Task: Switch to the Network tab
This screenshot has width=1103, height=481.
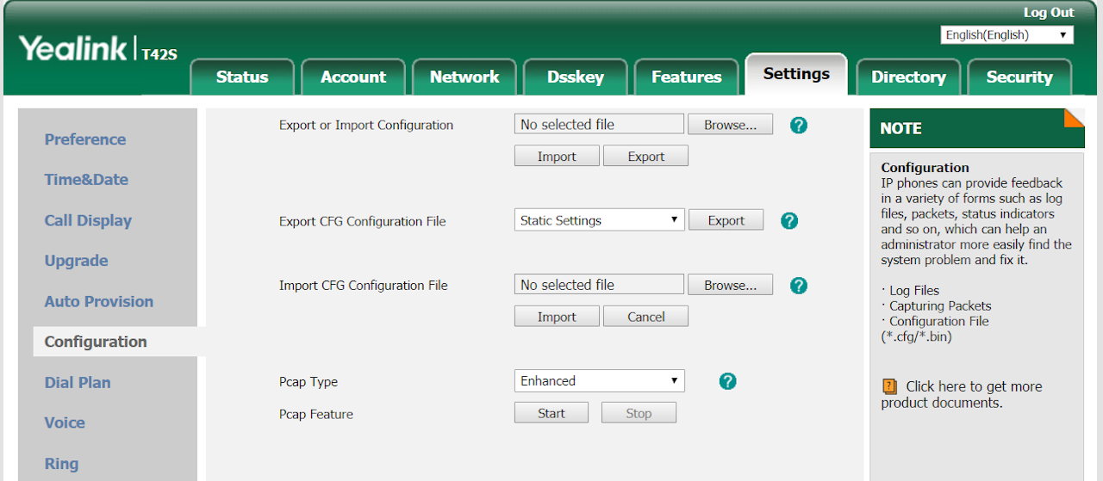Action: tap(464, 77)
